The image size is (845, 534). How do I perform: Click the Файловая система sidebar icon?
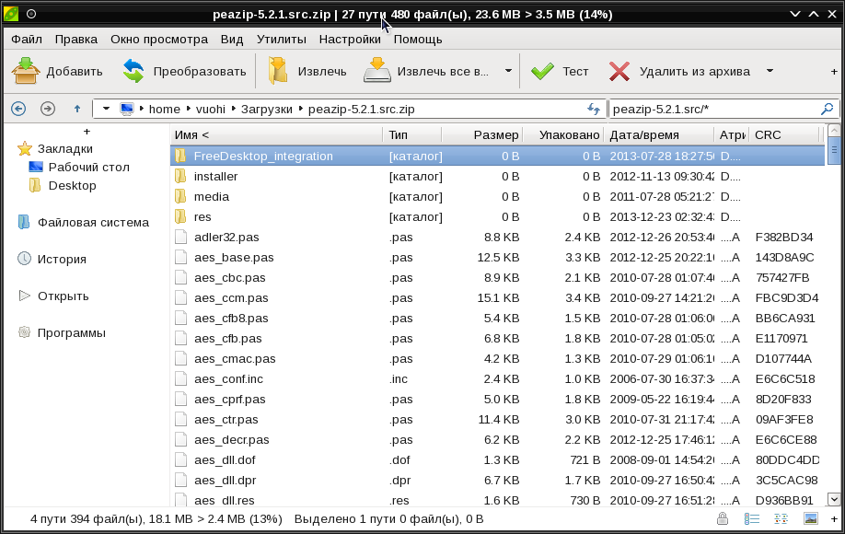click(x=24, y=222)
